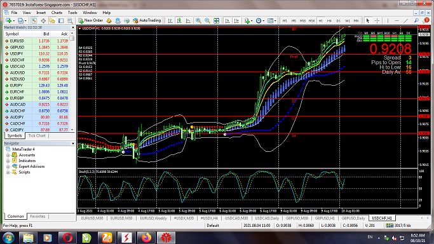Switch chart to H4 timeframe
This screenshot has width=434, height=244.
[329, 21]
